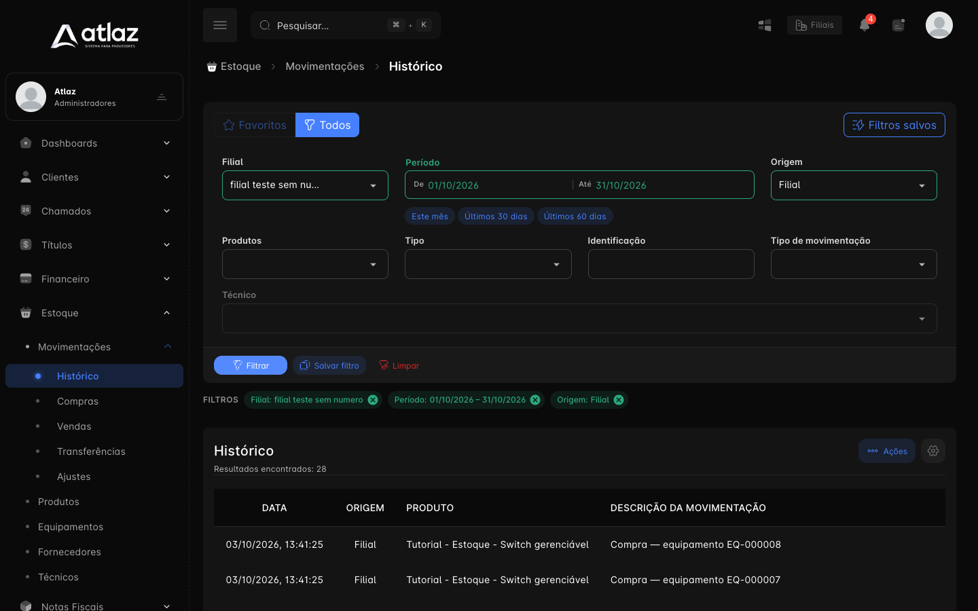Screen dimensions: 978x611
Task: Click the Filtrar button
Action: [x=251, y=365]
